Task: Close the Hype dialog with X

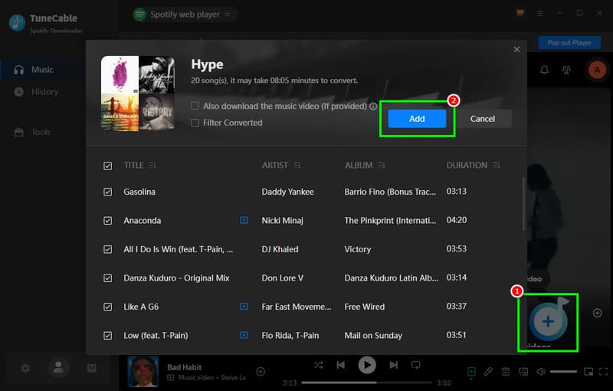Action: tap(516, 49)
